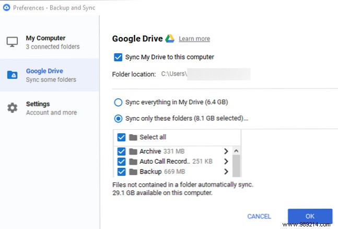Expand the Auto Call Record chevron
The image size is (338, 229).
coord(226,161)
